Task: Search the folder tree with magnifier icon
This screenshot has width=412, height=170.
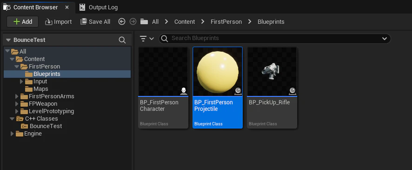Action: point(122,40)
